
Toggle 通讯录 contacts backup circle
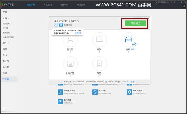click(70, 40)
